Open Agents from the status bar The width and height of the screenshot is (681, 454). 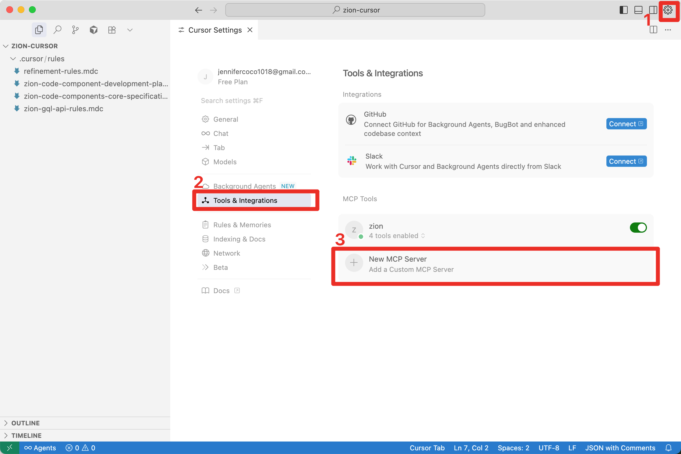point(40,448)
